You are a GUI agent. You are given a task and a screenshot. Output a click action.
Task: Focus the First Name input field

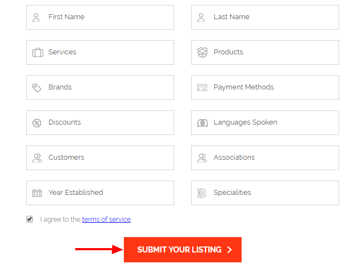pos(100,17)
